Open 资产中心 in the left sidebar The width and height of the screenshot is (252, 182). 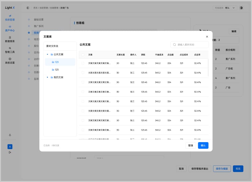point(10,29)
